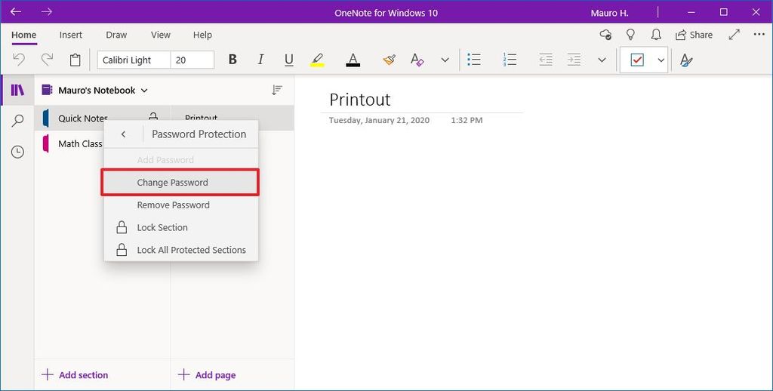Screen dimensions: 773x391
Task: Open Search with the magnifier icon
Action: (x=18, y=120)
